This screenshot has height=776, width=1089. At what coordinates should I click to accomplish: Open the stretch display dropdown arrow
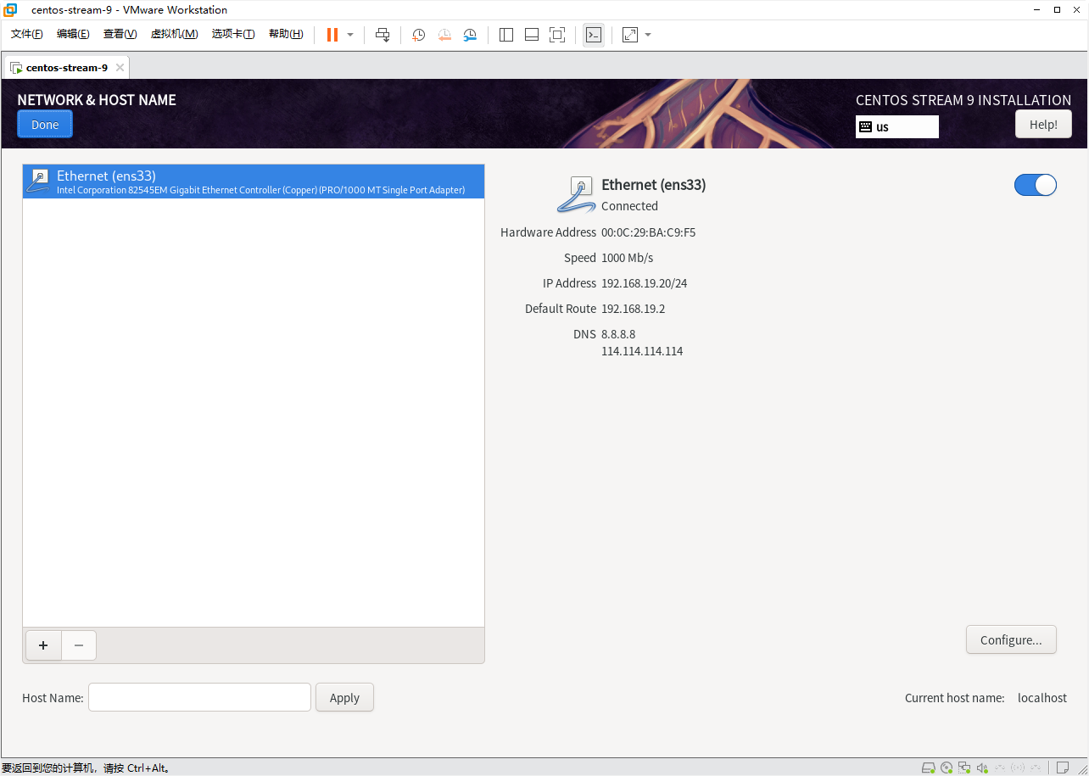click(648, 35)
